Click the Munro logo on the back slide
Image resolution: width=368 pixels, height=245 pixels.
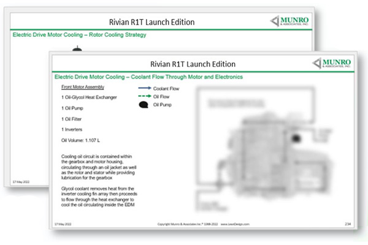pyautogui.click(x=289, y=21)
